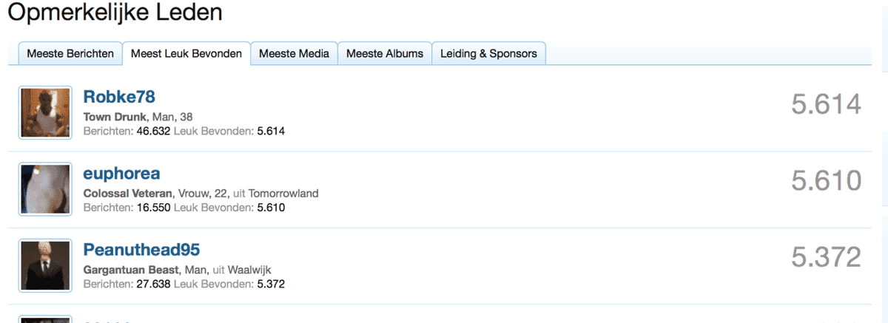Screen dimensions: 888x323
Task: Open the Robke78 profile link
Action: [x=119, y=97]
